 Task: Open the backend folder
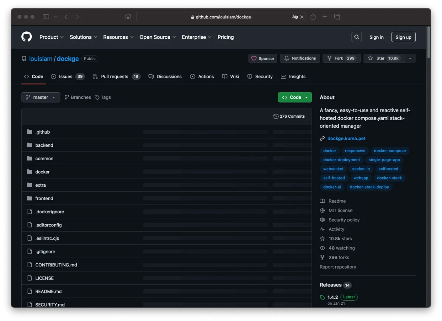coord(44,145)
